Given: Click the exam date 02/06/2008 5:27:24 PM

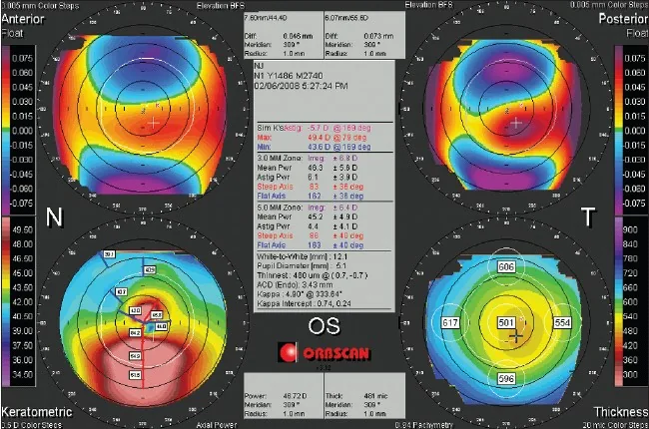Looking at the screenshot, I should click(x=301, y=86).
